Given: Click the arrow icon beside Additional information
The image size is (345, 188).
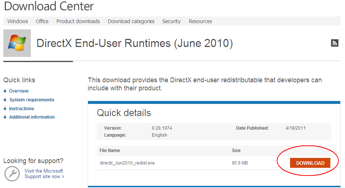Looking at the screenshot, I should 5,117.
